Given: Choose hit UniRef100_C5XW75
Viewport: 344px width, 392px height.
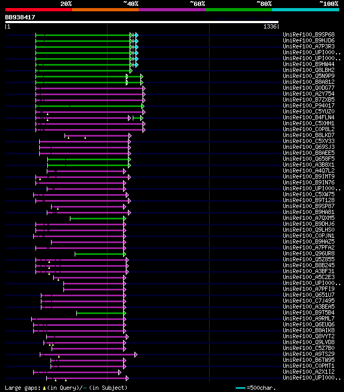Looking at the screenshot, I should tap(309, 194).
